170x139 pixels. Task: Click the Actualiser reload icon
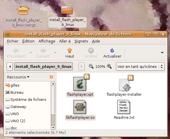[112, 50]
